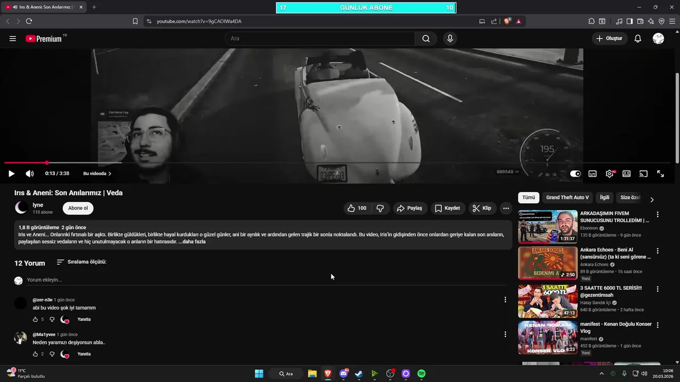Screen dimensions: 680x382
Task: Cast the video to a device
Action: click(x=643, y=173)
